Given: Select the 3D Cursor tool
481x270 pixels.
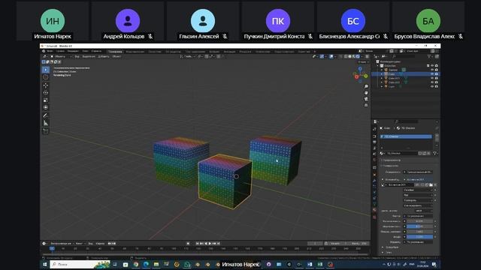Looking at the screenshot, I should coord(46,77).
